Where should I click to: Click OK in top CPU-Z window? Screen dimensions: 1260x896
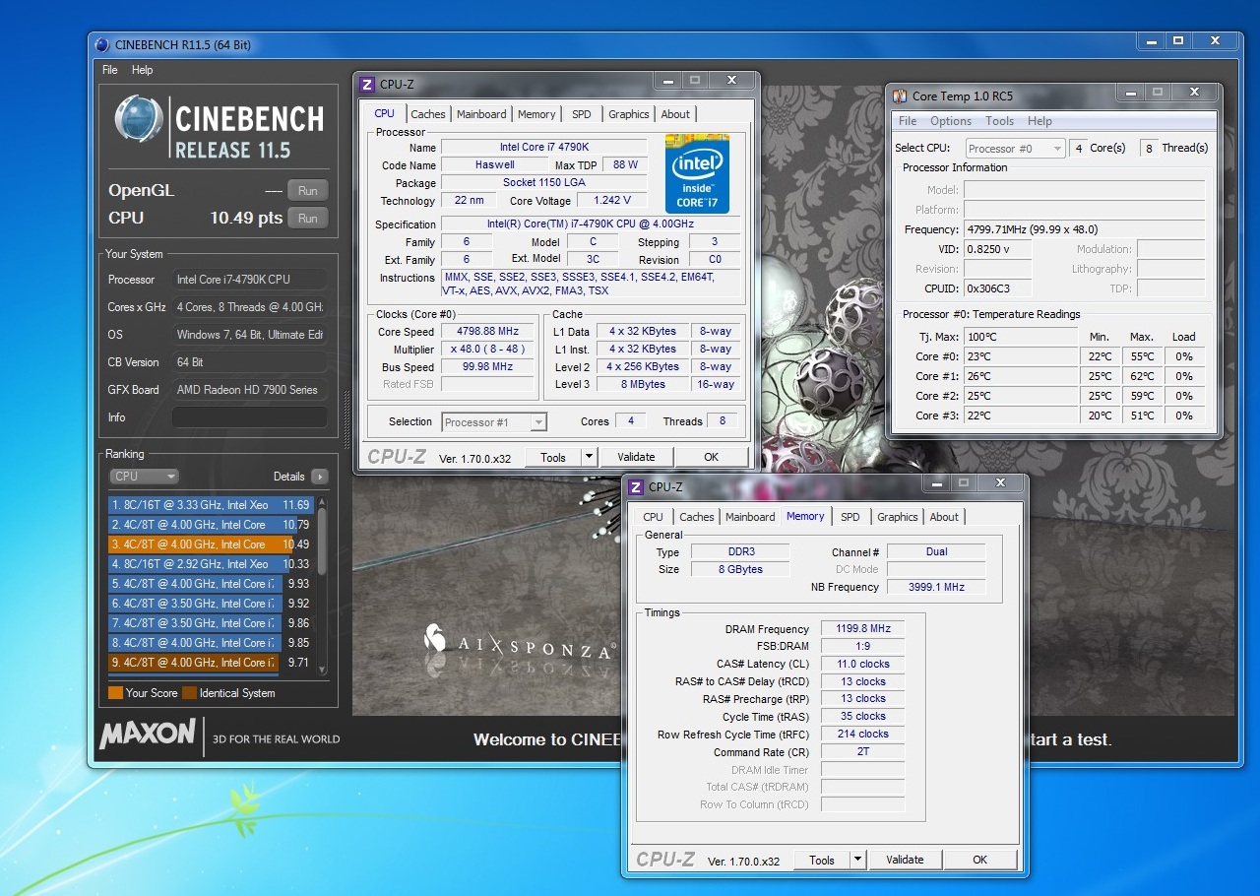(711, 457)
